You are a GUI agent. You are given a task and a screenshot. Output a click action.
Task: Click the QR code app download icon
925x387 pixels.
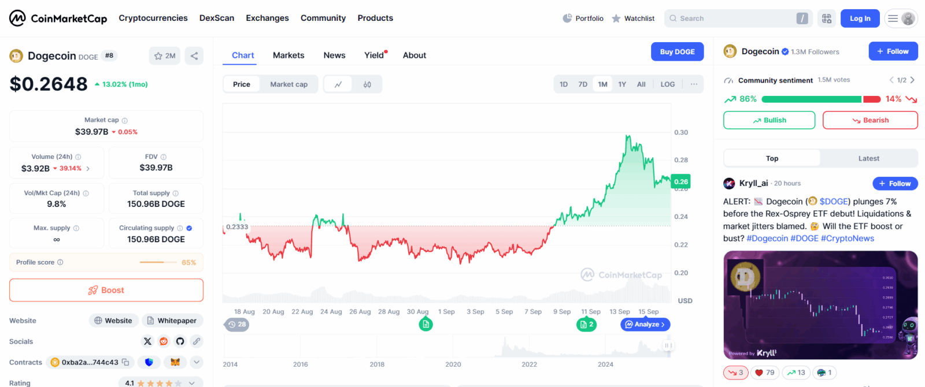tap(827, 18)
